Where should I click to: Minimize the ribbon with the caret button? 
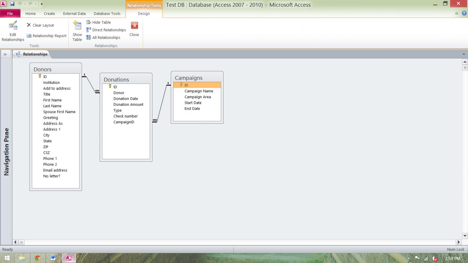coord(457,14)
